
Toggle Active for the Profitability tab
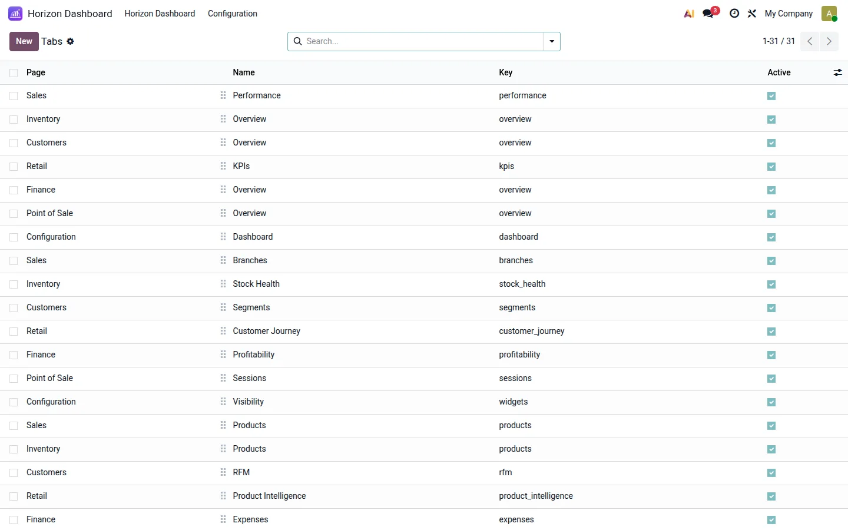[771, 355]
